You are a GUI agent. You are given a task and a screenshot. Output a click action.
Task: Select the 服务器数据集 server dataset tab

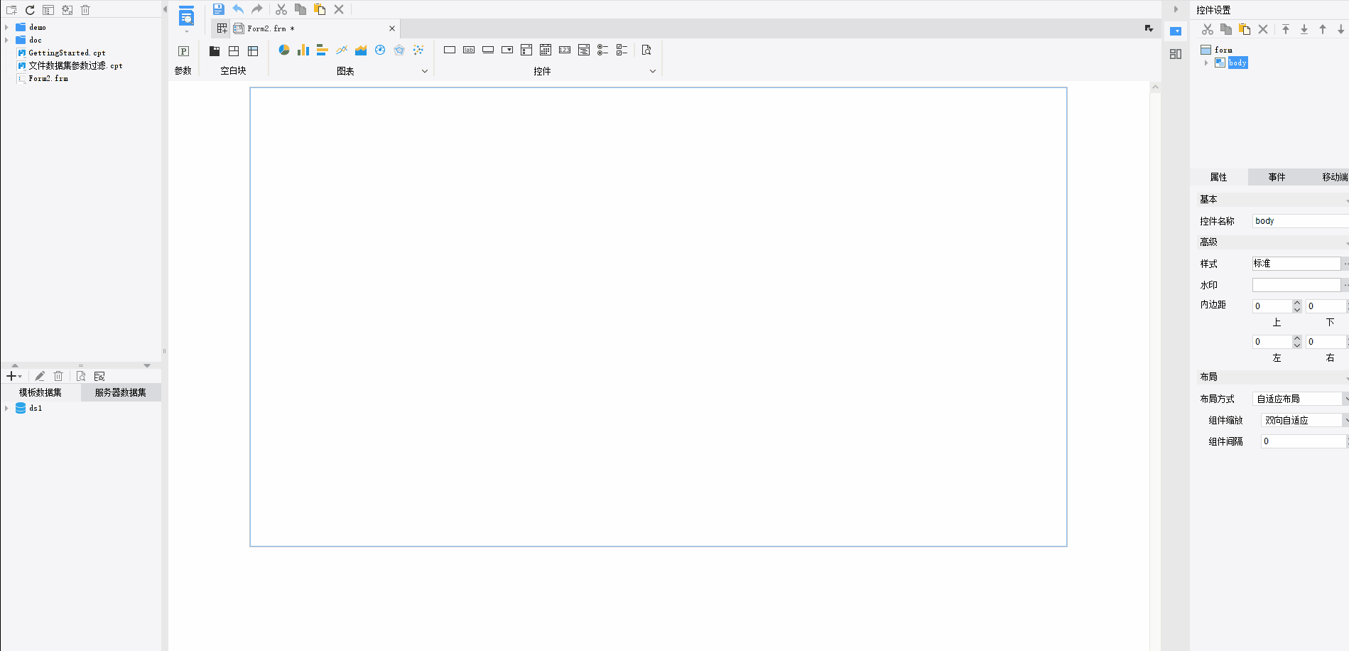[121, 392]
